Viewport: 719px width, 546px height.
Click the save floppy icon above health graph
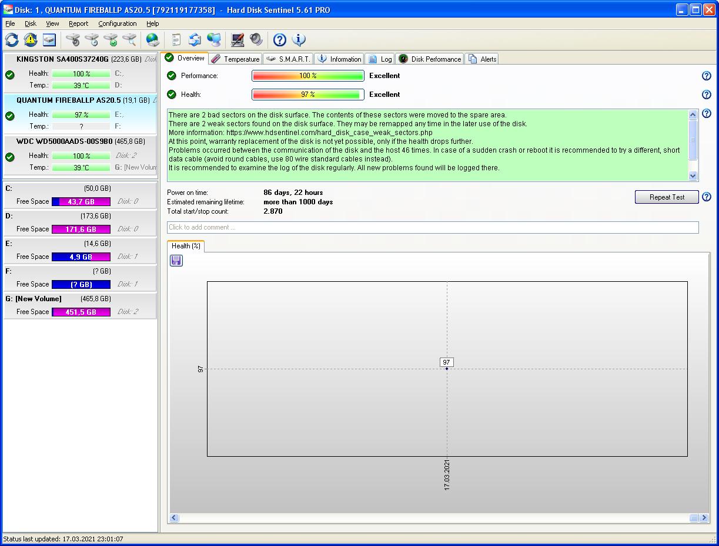[x=176, y=260]
